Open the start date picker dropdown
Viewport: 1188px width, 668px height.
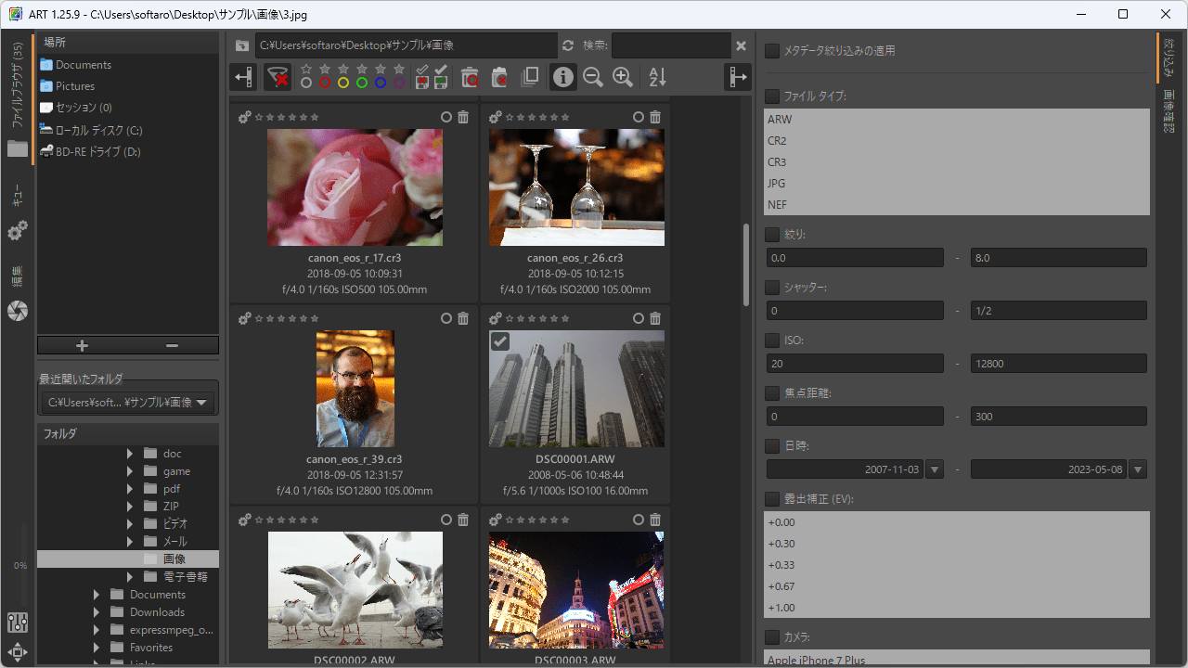click(x=935, y=469)
